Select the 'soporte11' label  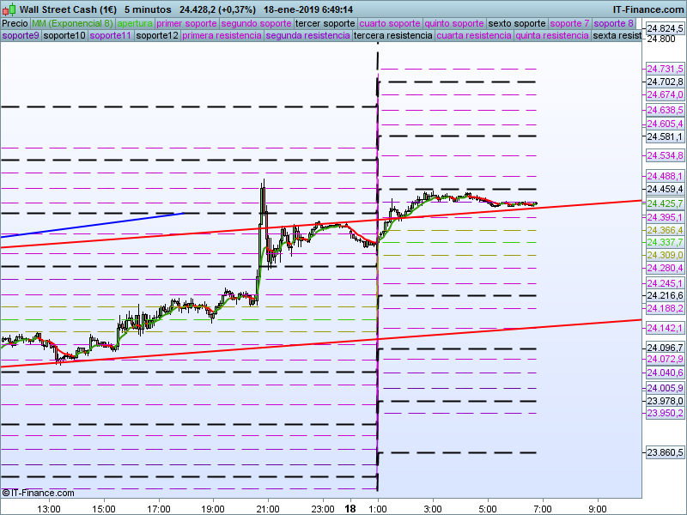click(111, 35)
